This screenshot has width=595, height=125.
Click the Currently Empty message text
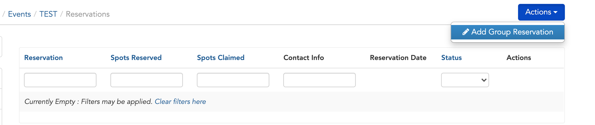(88, 102)
